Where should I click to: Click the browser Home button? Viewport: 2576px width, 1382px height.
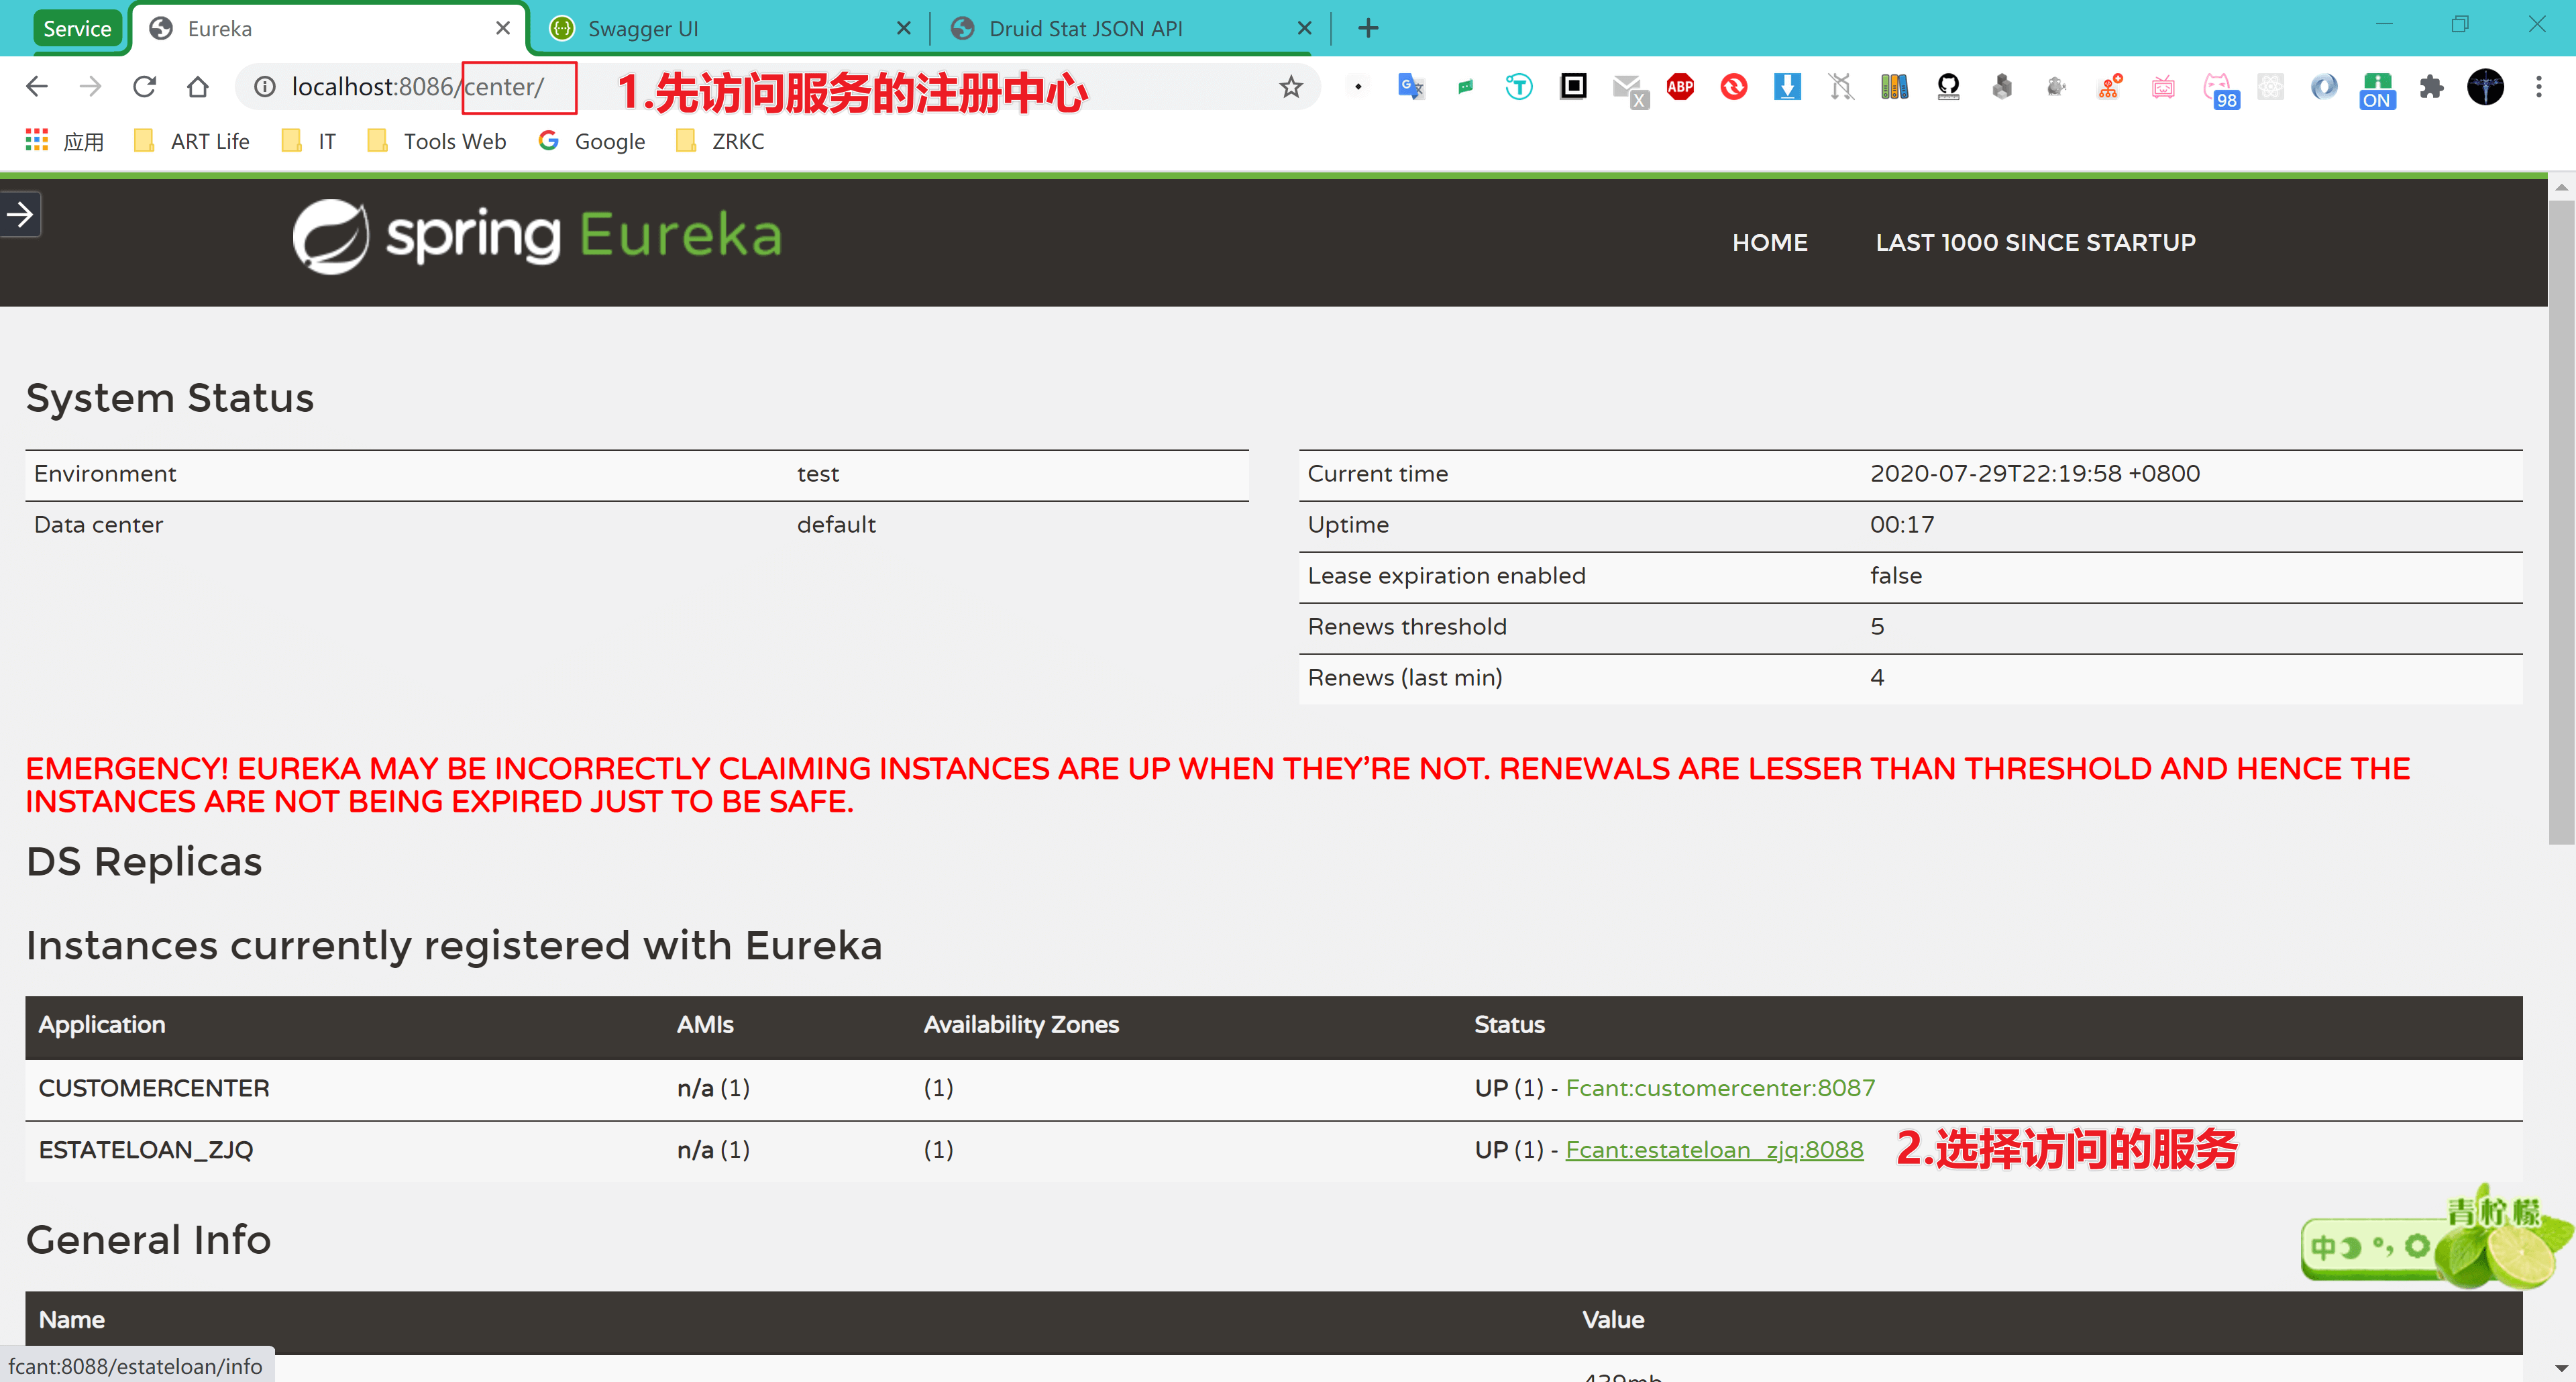click(x=198, y=87)
